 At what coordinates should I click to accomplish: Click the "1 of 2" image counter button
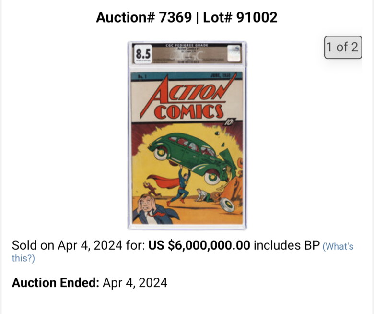coord(343,47)
